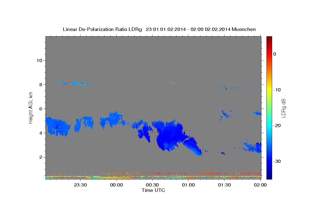Click the height label '8'
323x215 pixels.
coord(40,84)
